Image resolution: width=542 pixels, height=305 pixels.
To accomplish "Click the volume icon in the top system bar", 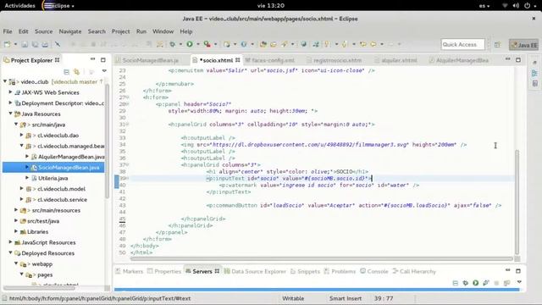I will (516, 6).
